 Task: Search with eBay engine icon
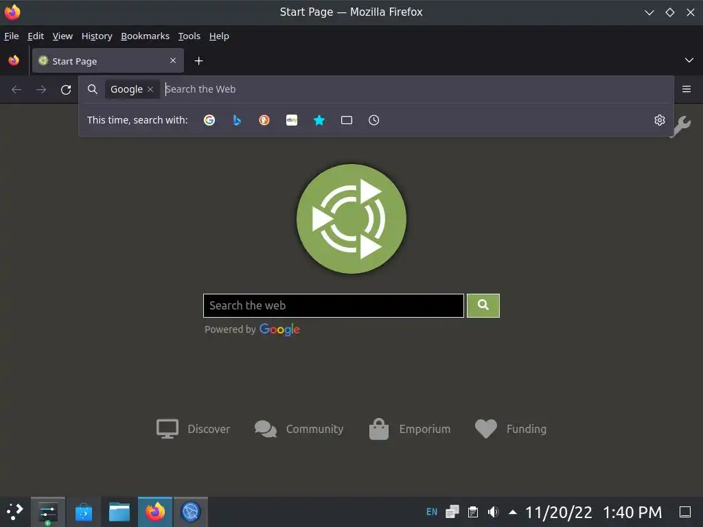click(291, 120)
